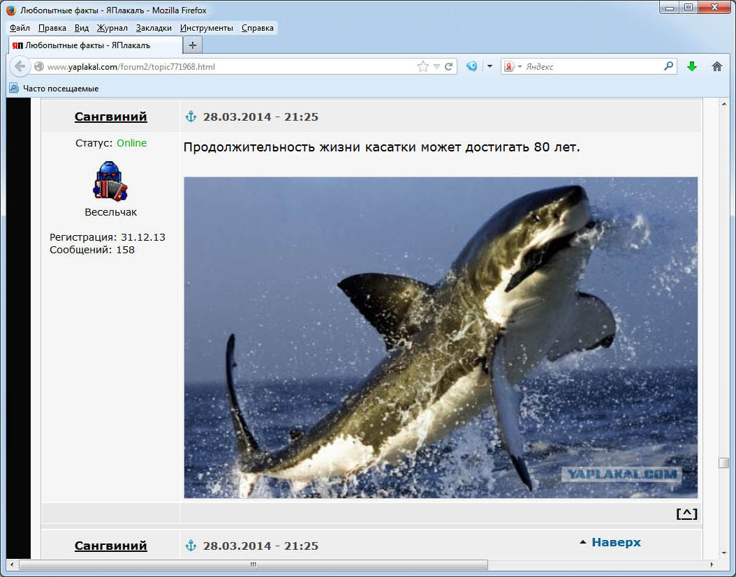Expand the dropdown arrow beside the blue chat icon
The image size is (736, 577).
point(490,67)
